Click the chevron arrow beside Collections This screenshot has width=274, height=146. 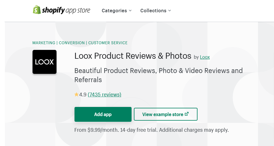click(170, 11)
